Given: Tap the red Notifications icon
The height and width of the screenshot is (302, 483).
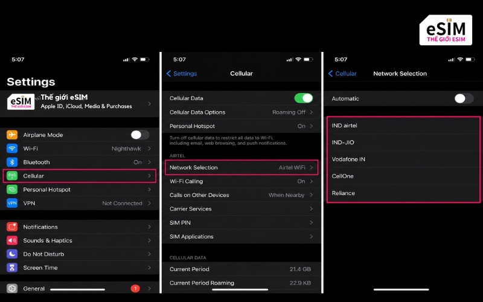Looking at the screenshot, I should [x=12, y=227].
